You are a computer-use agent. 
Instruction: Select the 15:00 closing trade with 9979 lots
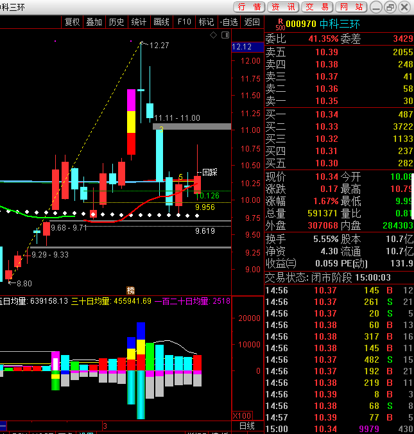[340, 429]
